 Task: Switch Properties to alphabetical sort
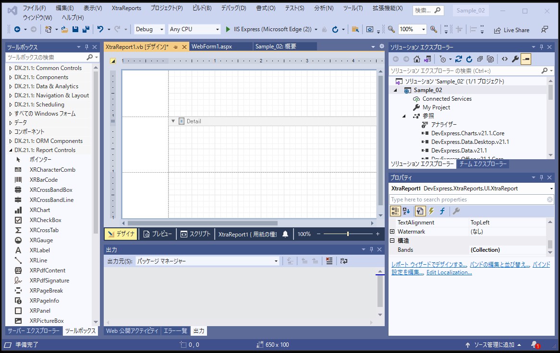(407, 211)
